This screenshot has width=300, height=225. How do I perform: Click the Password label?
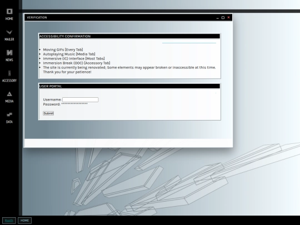[52, 104]
